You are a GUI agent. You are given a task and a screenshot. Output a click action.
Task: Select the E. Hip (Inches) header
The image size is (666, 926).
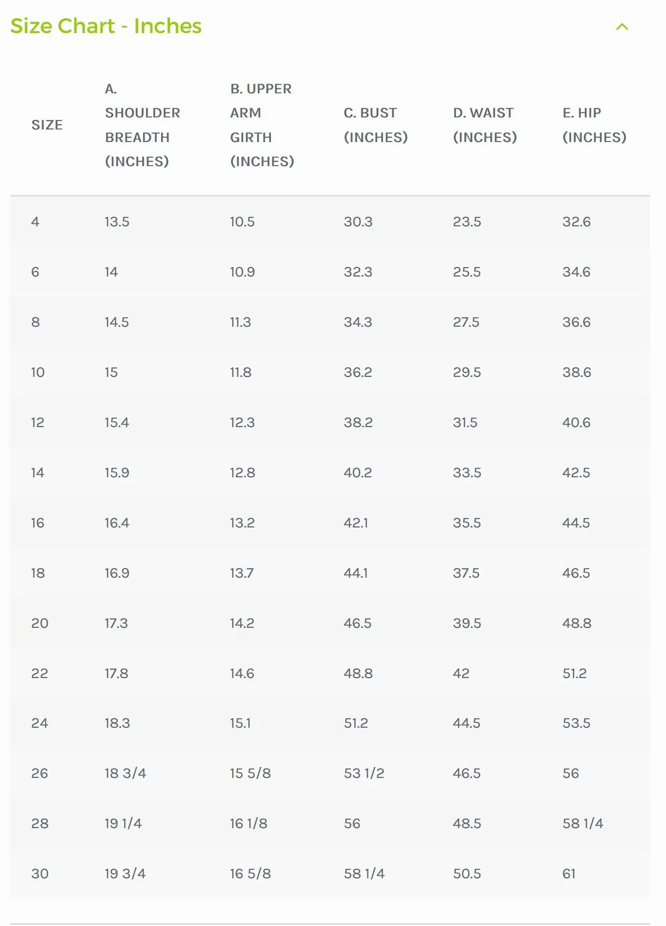click(x=594, y=125)
